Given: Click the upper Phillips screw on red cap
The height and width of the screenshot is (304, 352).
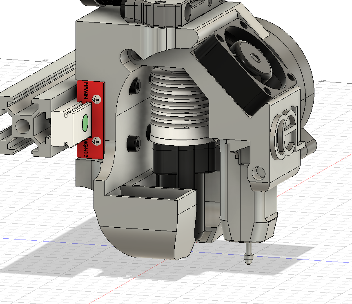Looking at the screenshot, I should 96,99.
